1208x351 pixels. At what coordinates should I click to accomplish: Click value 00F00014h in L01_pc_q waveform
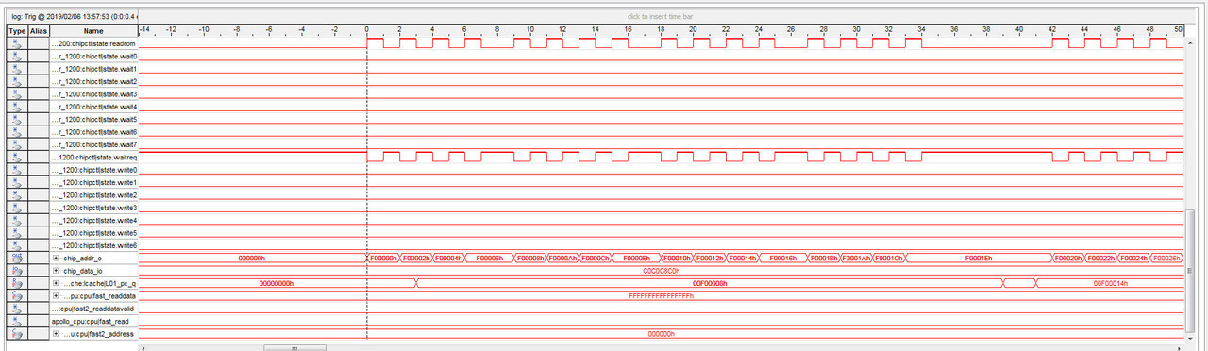click(x=1111, y=283)
